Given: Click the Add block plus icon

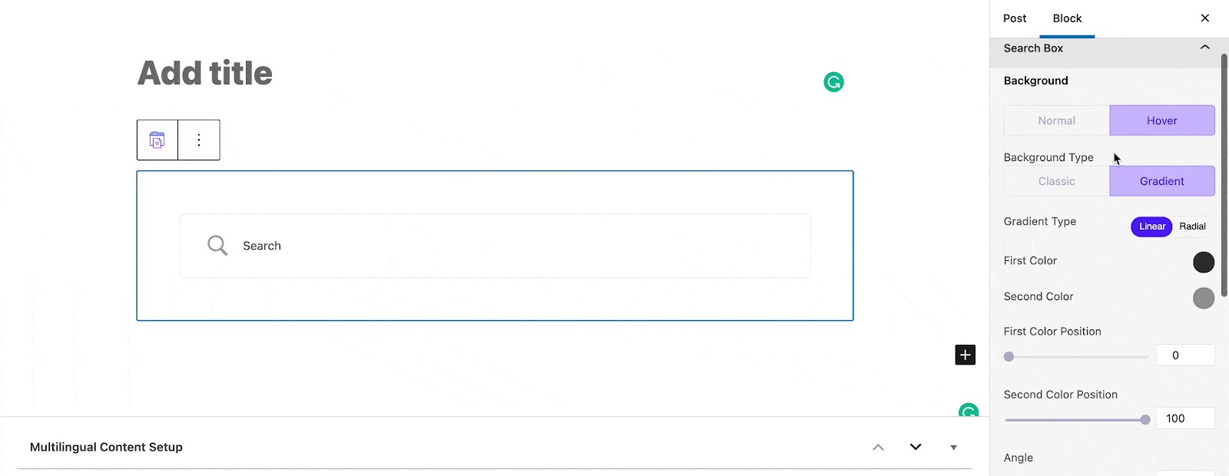Looking at the screenshot, I should pos(965,354).
